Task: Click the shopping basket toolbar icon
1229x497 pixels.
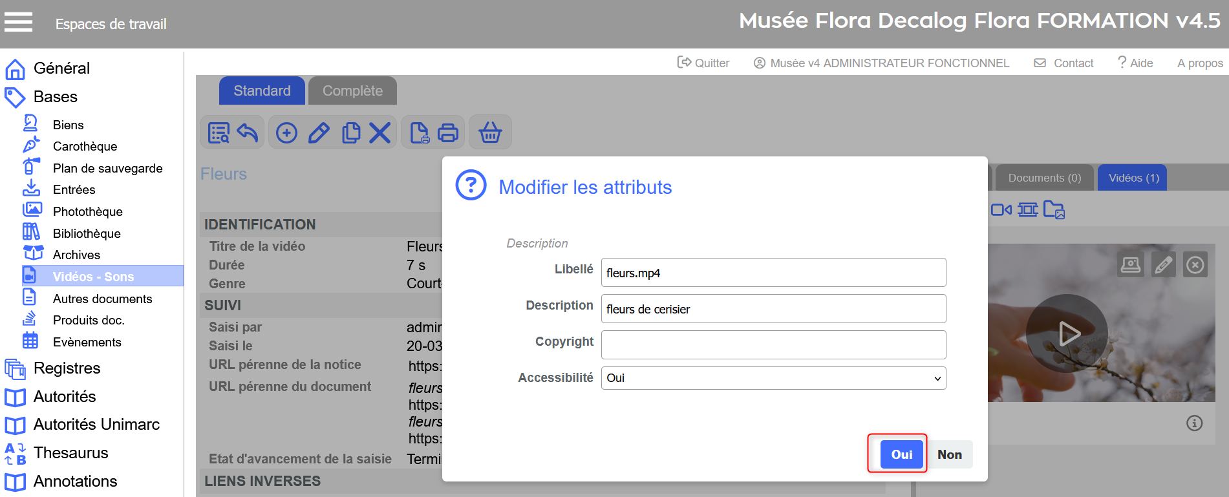Action: click(490, 132)
